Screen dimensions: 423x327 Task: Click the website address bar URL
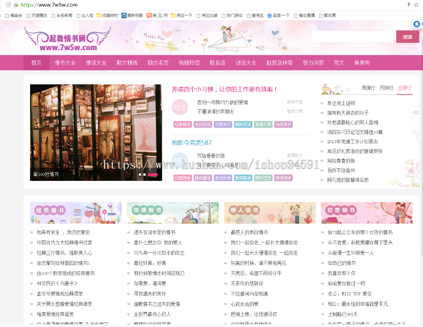click(x=49, y=5)
